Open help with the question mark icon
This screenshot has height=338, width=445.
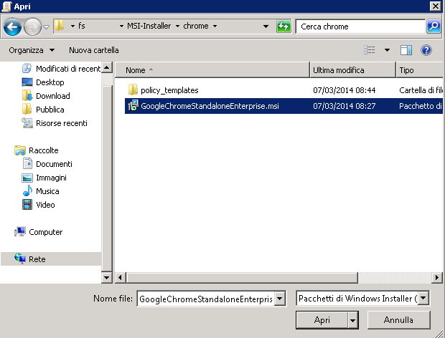pos(426,50)
